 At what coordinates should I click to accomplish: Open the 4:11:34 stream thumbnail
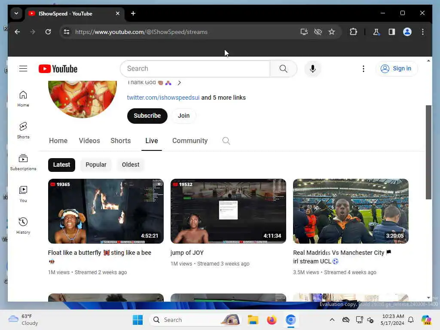point(228,211)
